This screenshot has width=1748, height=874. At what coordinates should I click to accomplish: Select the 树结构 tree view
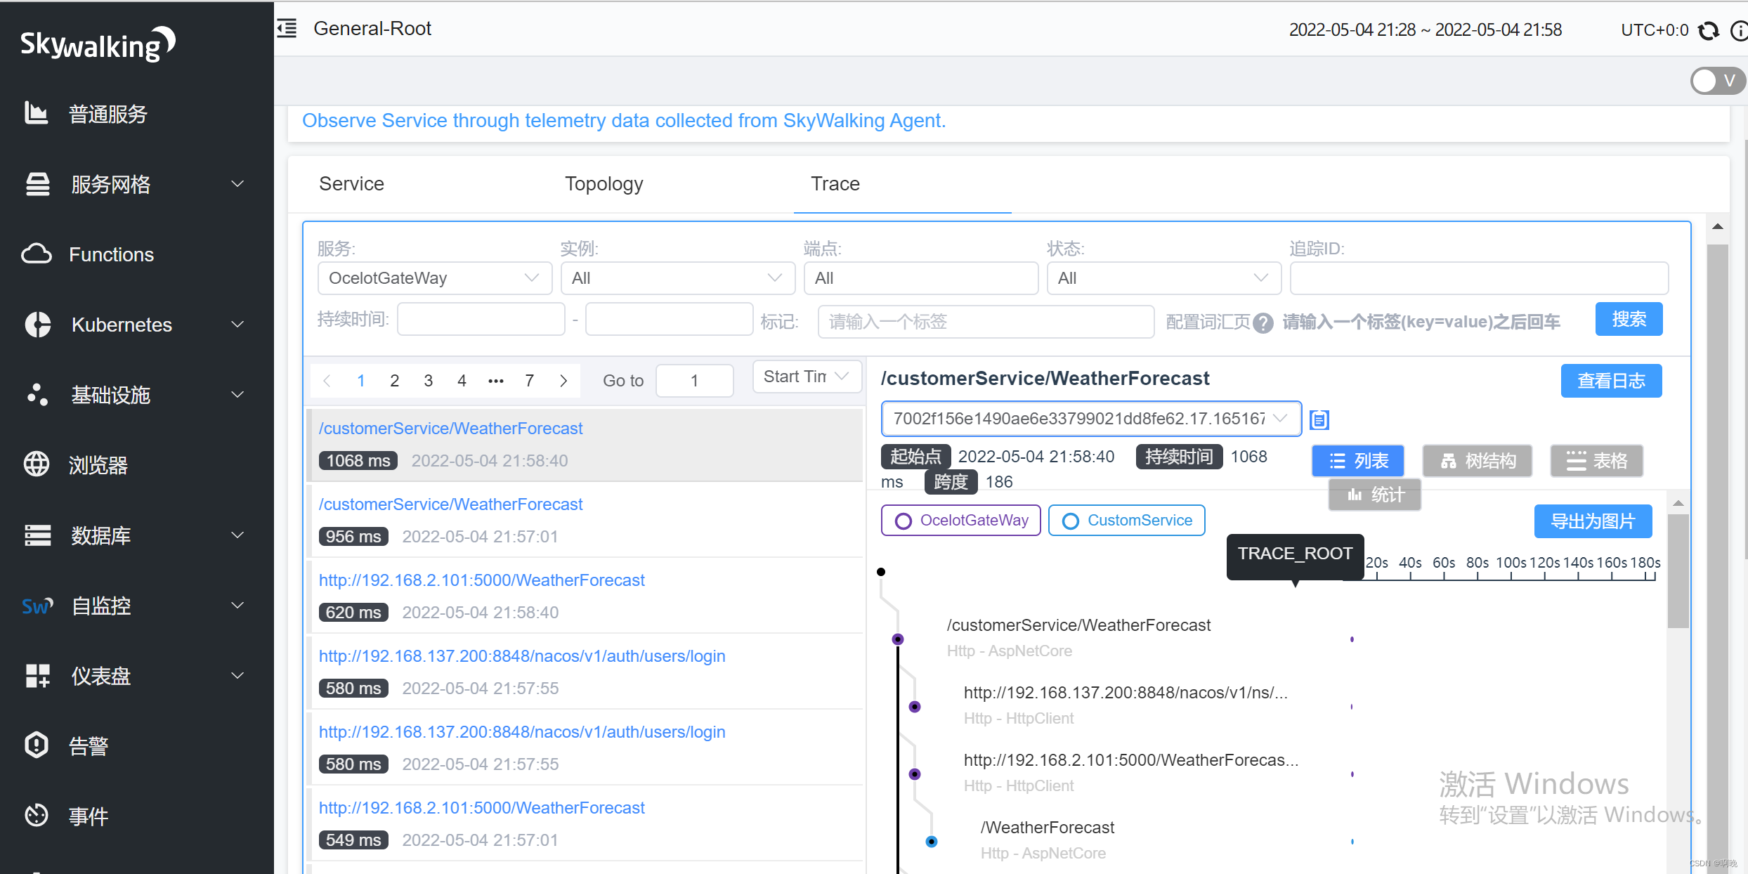pos(1477,461)
